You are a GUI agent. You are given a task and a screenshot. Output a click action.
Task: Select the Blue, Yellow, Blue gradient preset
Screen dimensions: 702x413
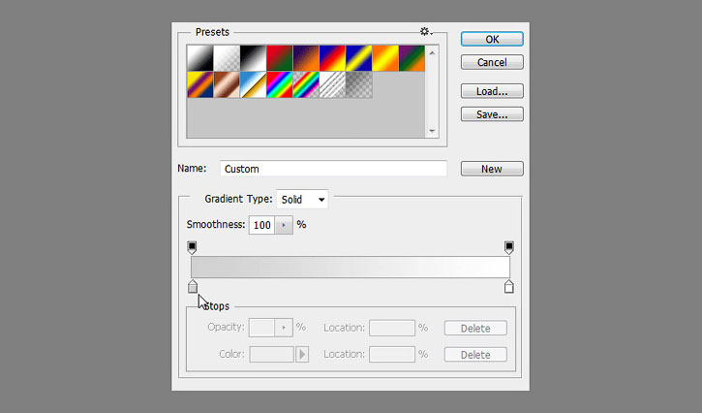click(358, 58)
